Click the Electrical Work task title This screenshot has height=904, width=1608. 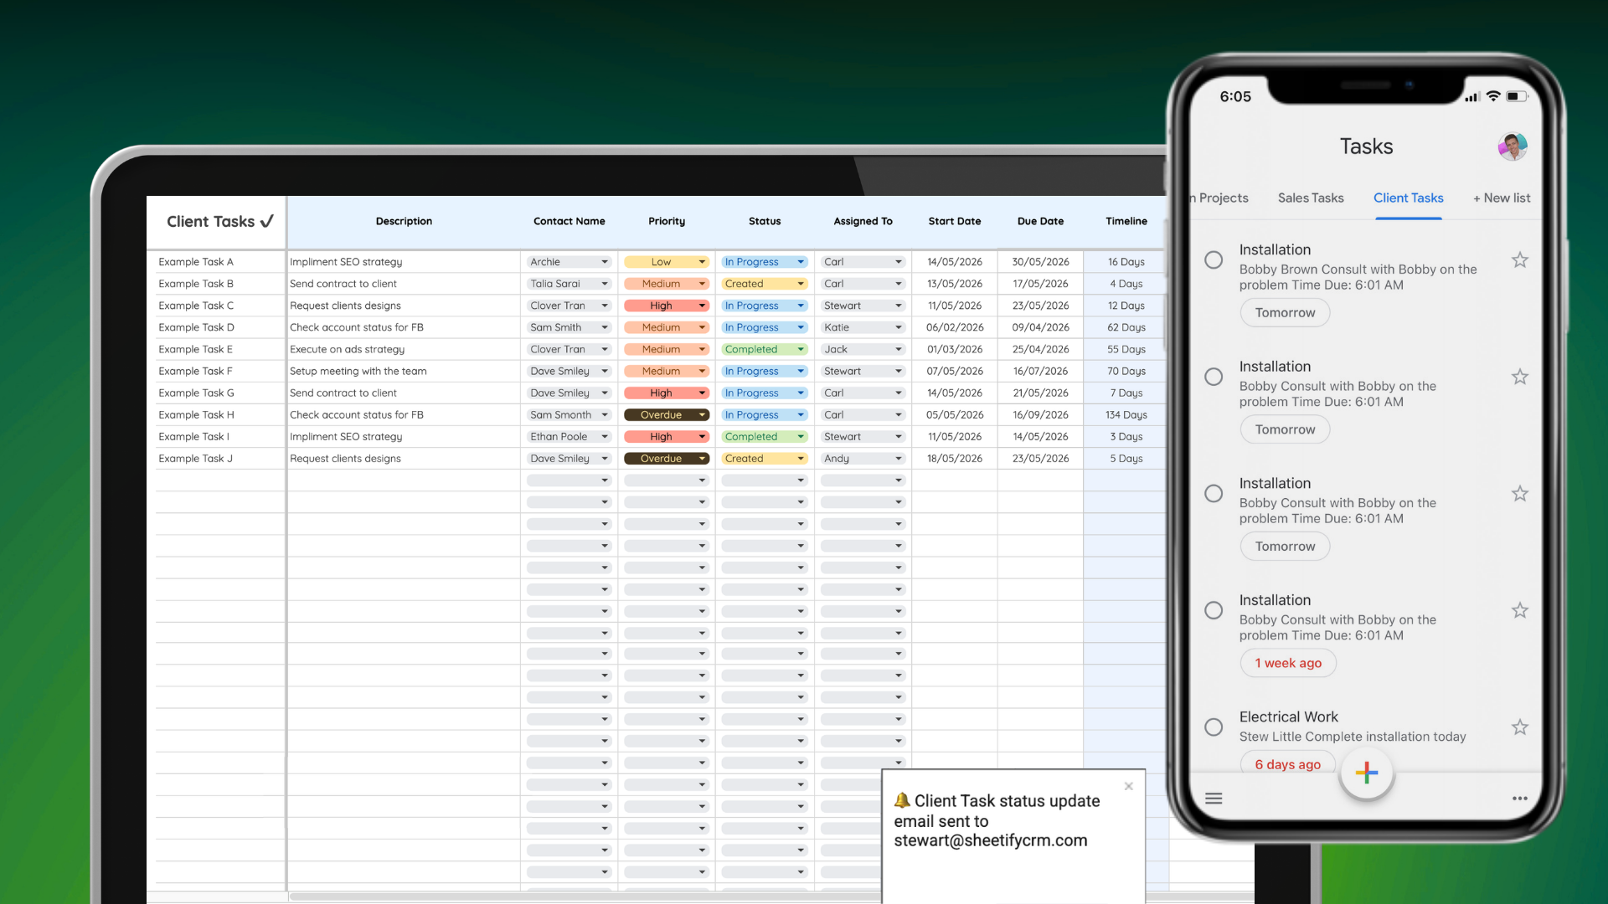click(1288, 717)
